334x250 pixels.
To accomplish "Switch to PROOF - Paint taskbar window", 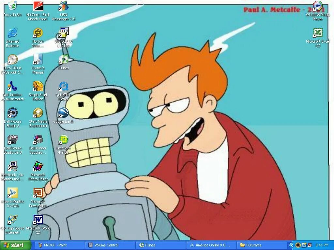I will click(x=60, y=245).
